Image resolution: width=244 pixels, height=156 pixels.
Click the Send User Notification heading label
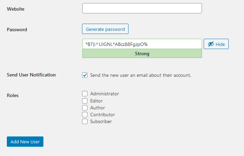(31, 75)
